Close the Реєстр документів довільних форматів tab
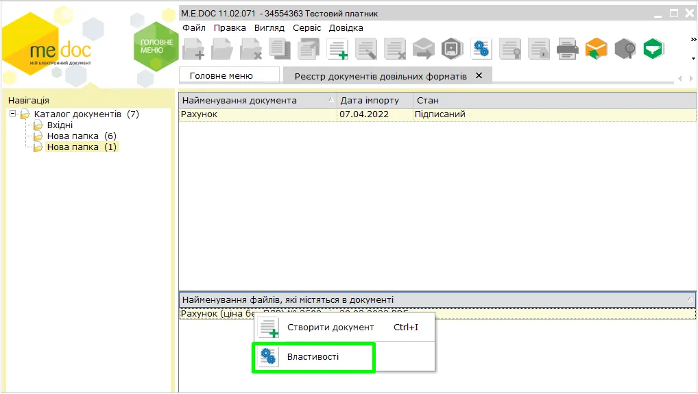 click(x=479, y=75)
